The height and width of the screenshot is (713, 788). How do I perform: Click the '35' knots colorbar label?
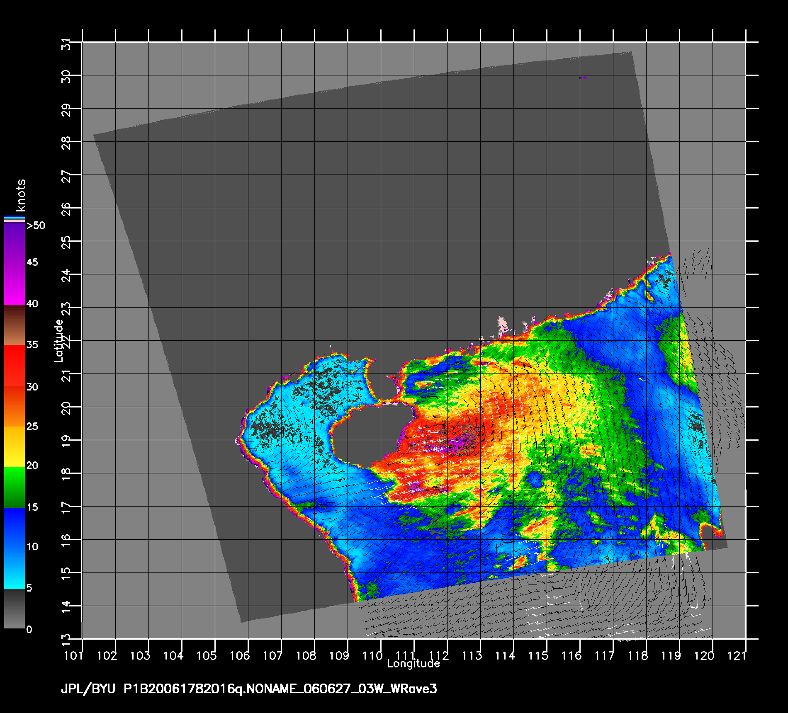32,345
